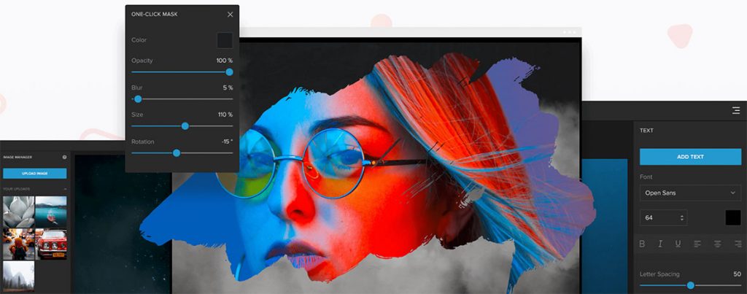Image resolution: width=747 pixels, height=294 pixels.
Task: Click the font size stepper arrows
Action: click(682, 217)
